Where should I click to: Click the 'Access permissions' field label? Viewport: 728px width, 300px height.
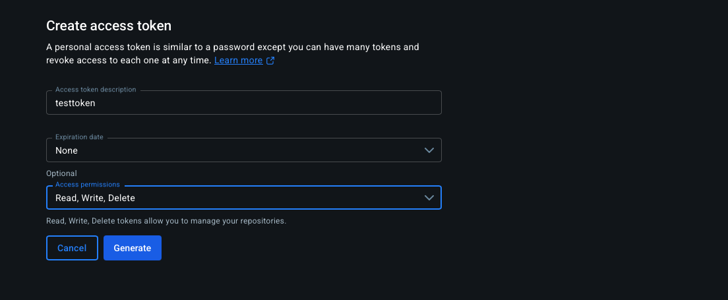pyautogui.click(x=88, y=185)
